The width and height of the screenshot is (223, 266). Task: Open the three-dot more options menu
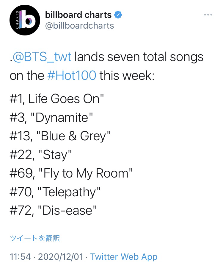tap(208, 15)
